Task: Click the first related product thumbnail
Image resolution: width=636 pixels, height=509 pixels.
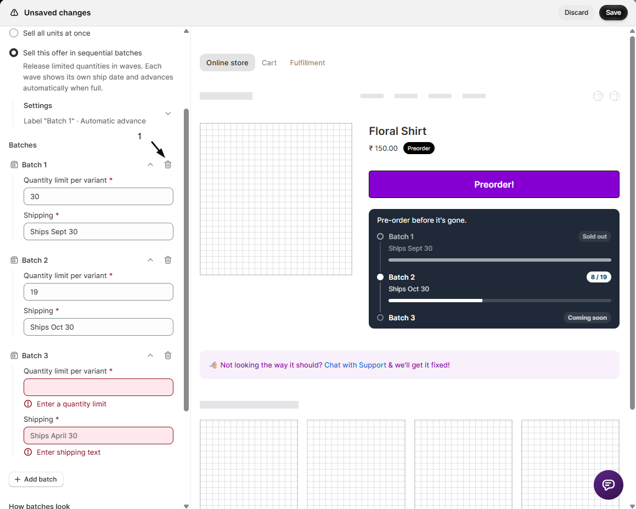Action: click(249, 464)
